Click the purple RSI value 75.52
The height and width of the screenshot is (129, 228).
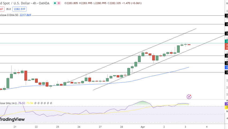tap(22, 103)
